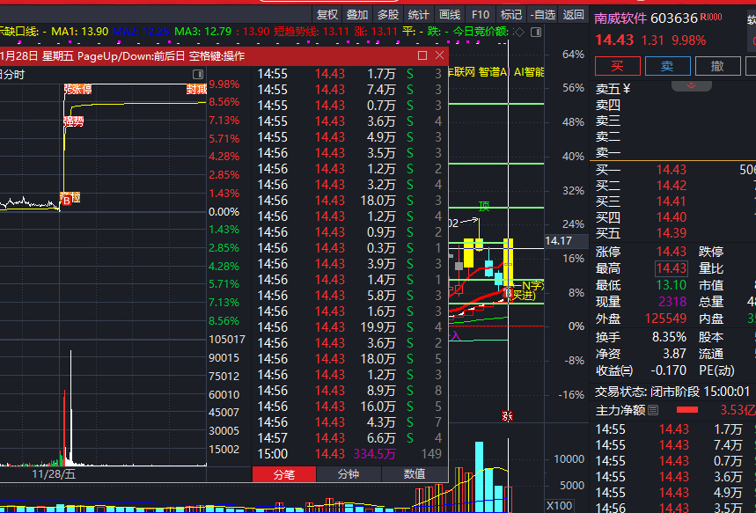Screen dimensions: 756x513
Task: Click the diamond icon beside 今日竞价额
Action: click(519, 33)
